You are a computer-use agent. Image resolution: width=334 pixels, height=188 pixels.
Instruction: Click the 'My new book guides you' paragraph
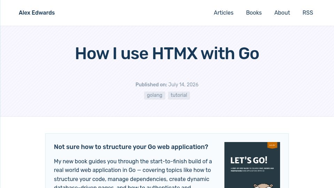pyautogui.click(x=133, y=173)
